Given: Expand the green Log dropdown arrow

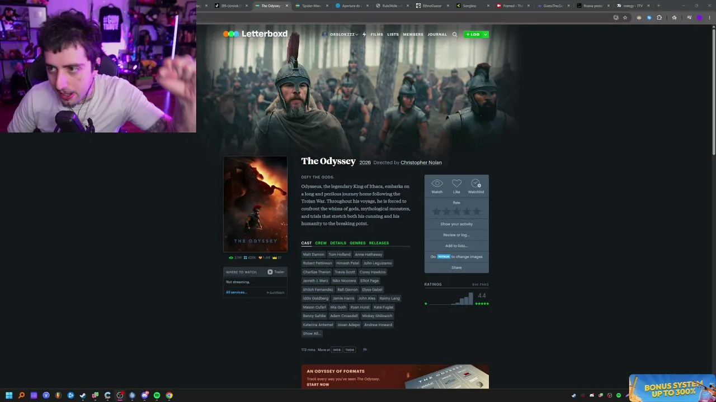Looking at the screenshot, I should point(486,35).
